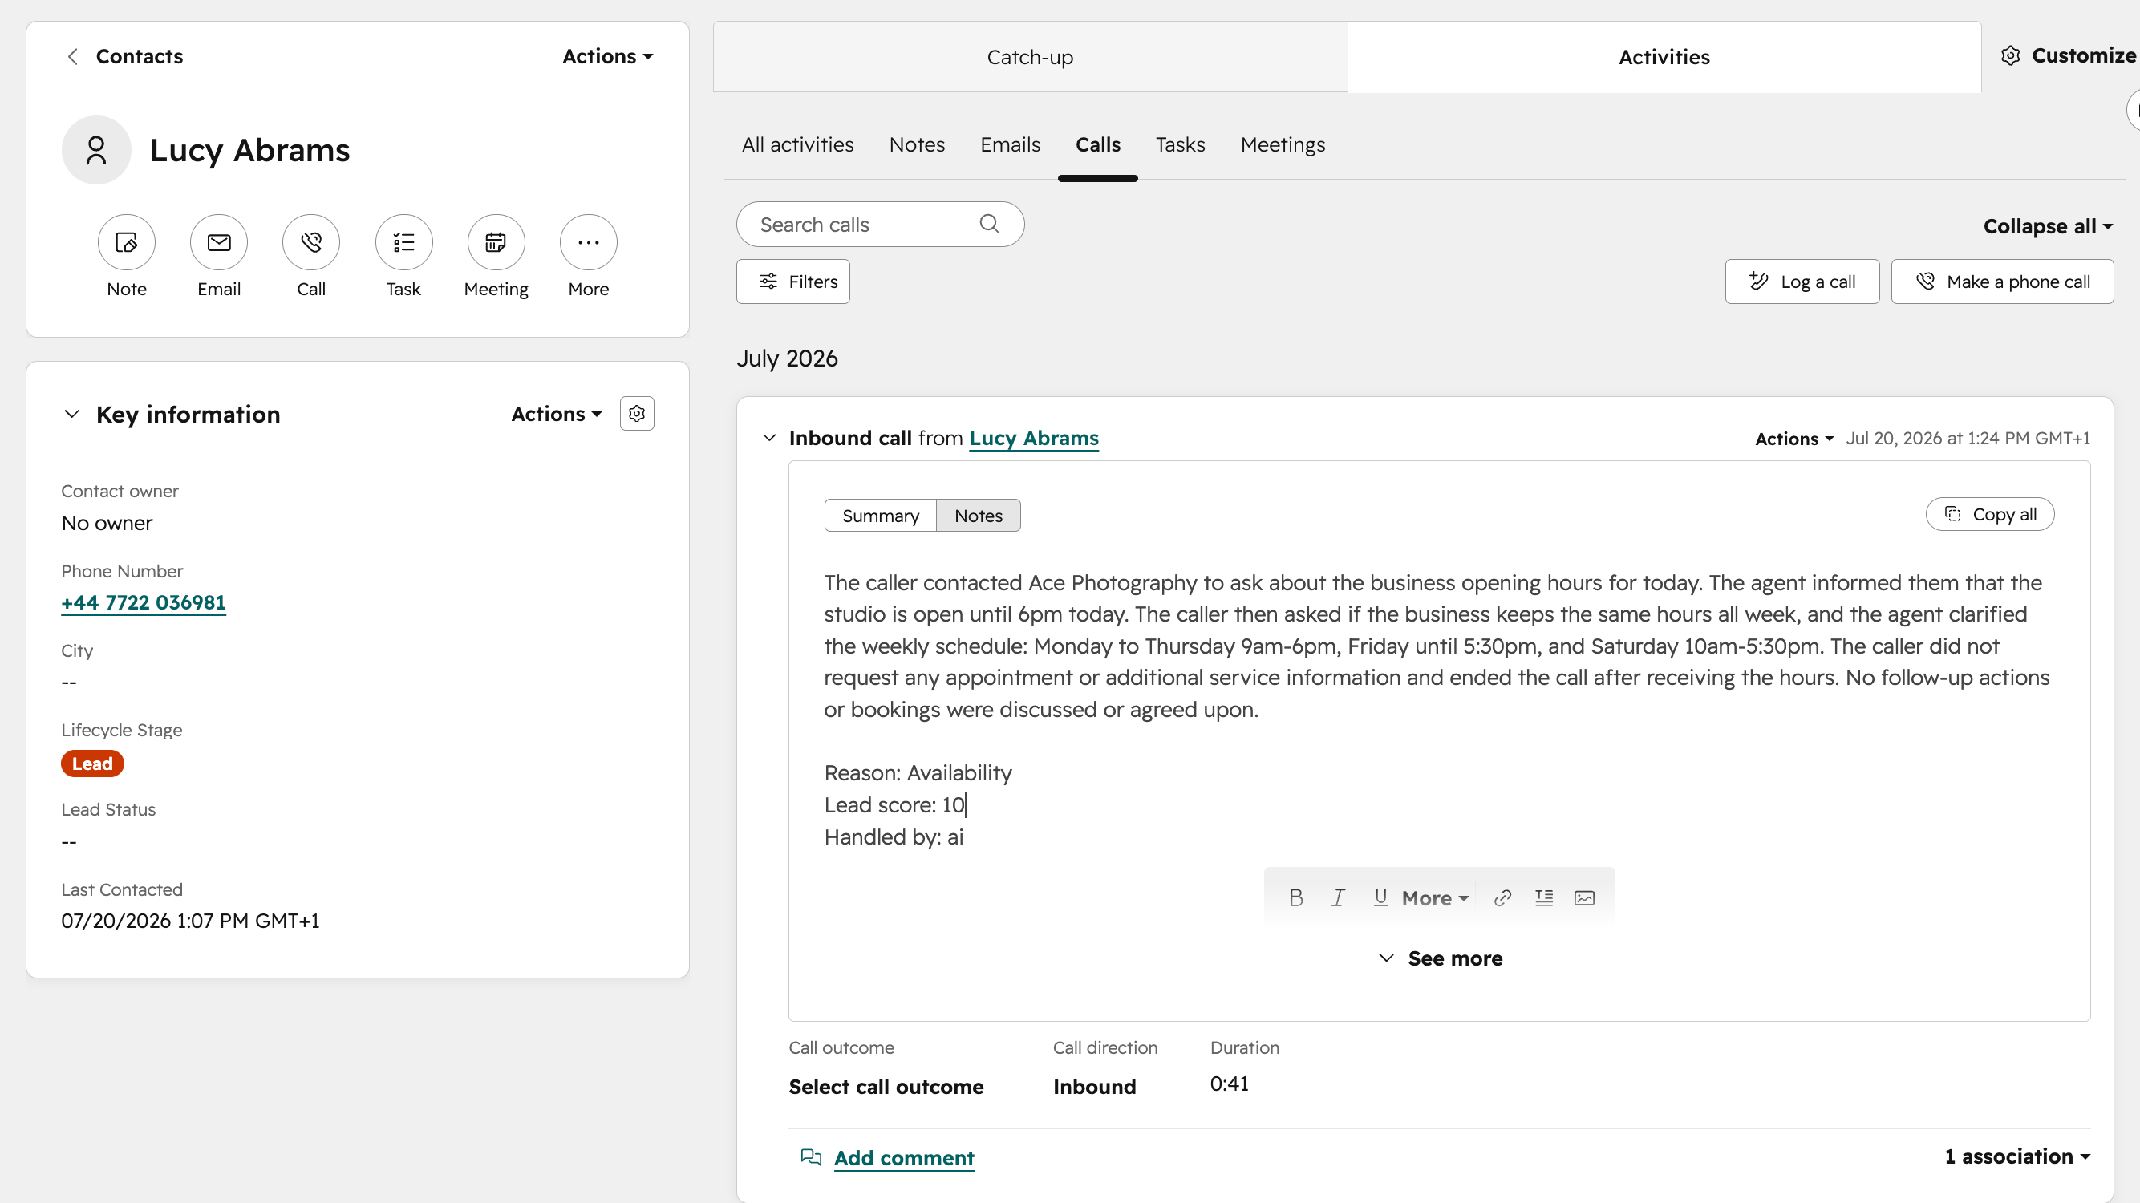Switch to Notes view of the call
This screenshot has width=2140, height=1203.
(979, 516)
